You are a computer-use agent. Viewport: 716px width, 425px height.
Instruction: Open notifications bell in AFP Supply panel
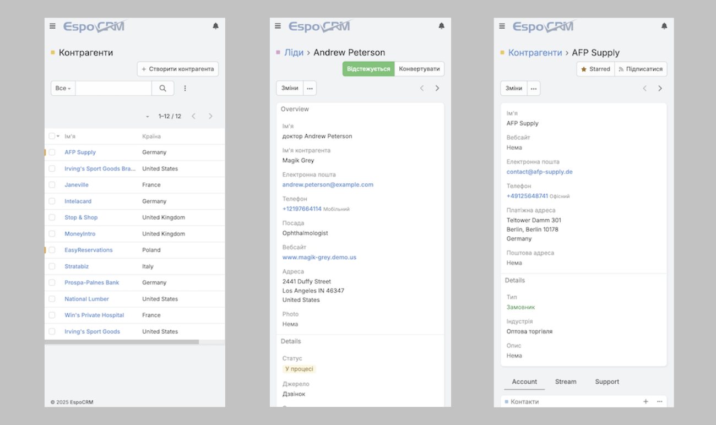[664, 26]
